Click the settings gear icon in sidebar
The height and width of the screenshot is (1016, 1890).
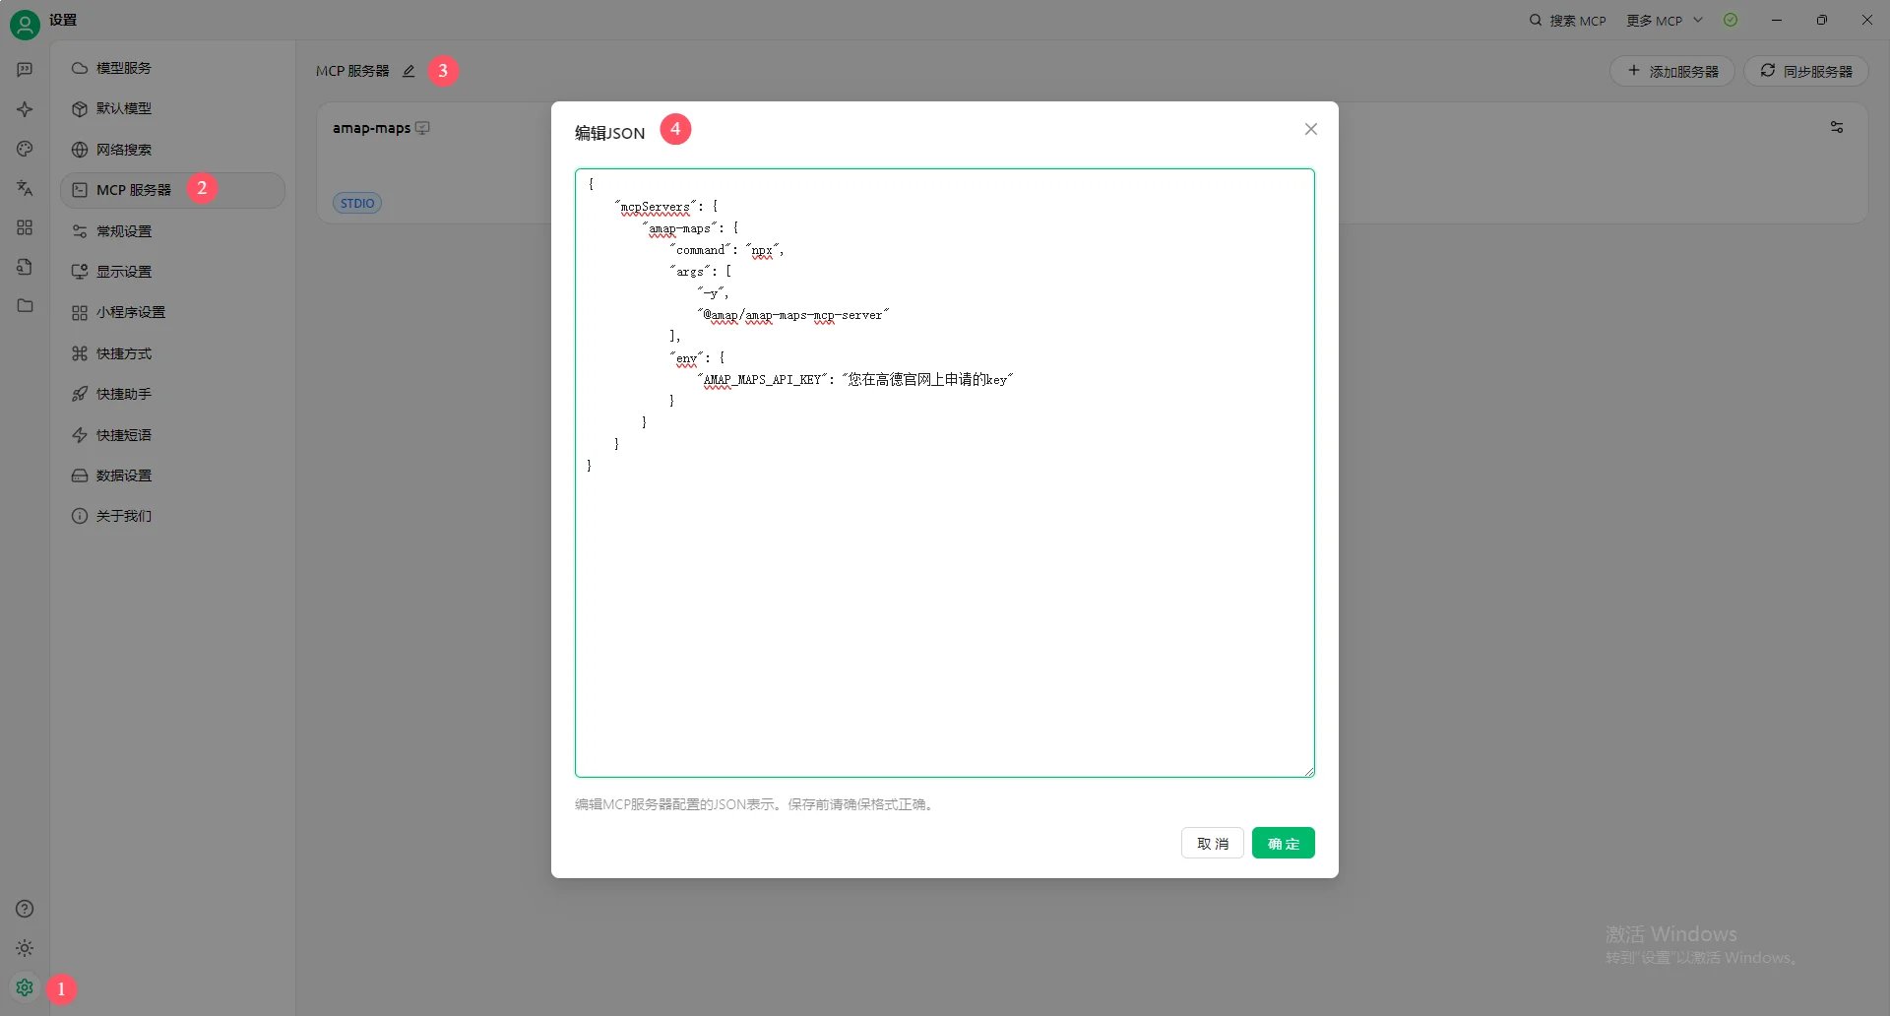[x=25, y=987]
